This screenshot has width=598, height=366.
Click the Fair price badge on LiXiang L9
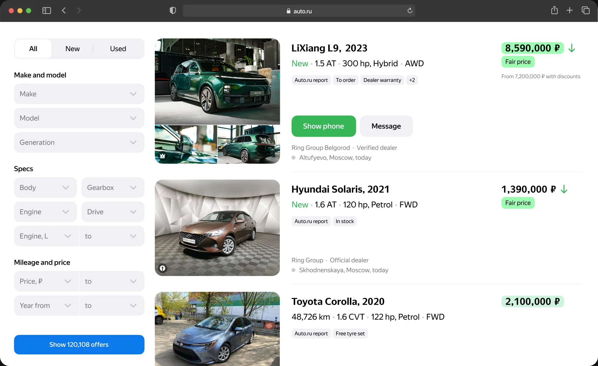[518, 62]
